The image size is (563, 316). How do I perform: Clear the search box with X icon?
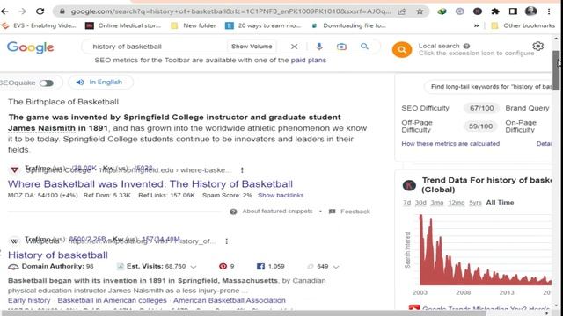point(294,47)
